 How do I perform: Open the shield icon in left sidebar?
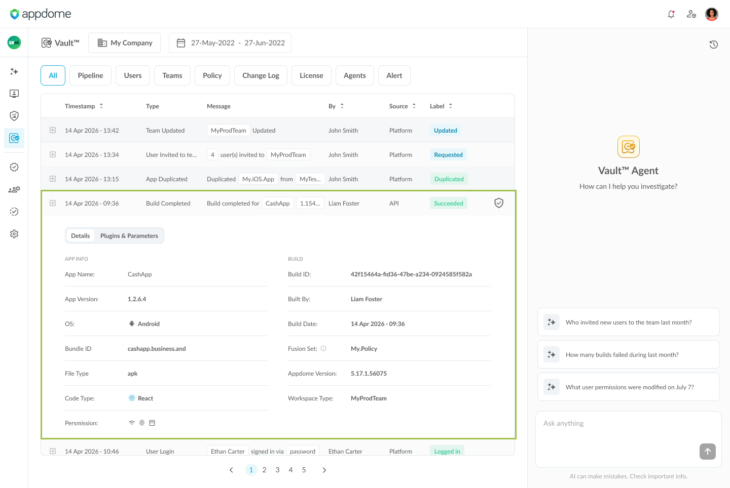click(14, 116)
